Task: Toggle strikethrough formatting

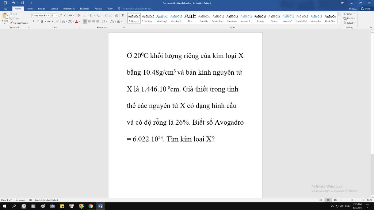Action: tap(49, 22)
